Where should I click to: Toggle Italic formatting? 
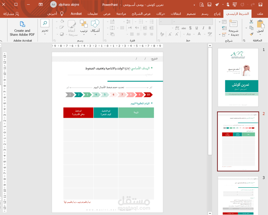203,28
